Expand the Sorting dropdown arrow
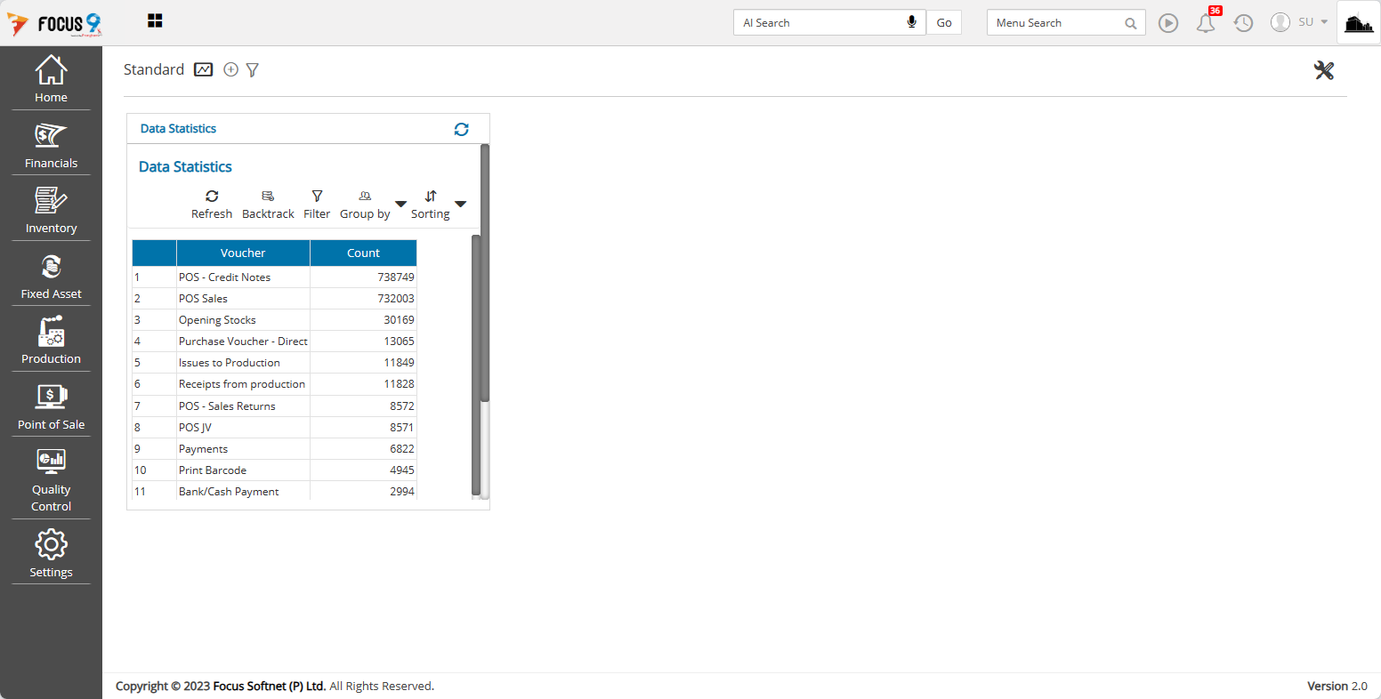This screenshot has width=1381, height=699. (x=460, y=204)
